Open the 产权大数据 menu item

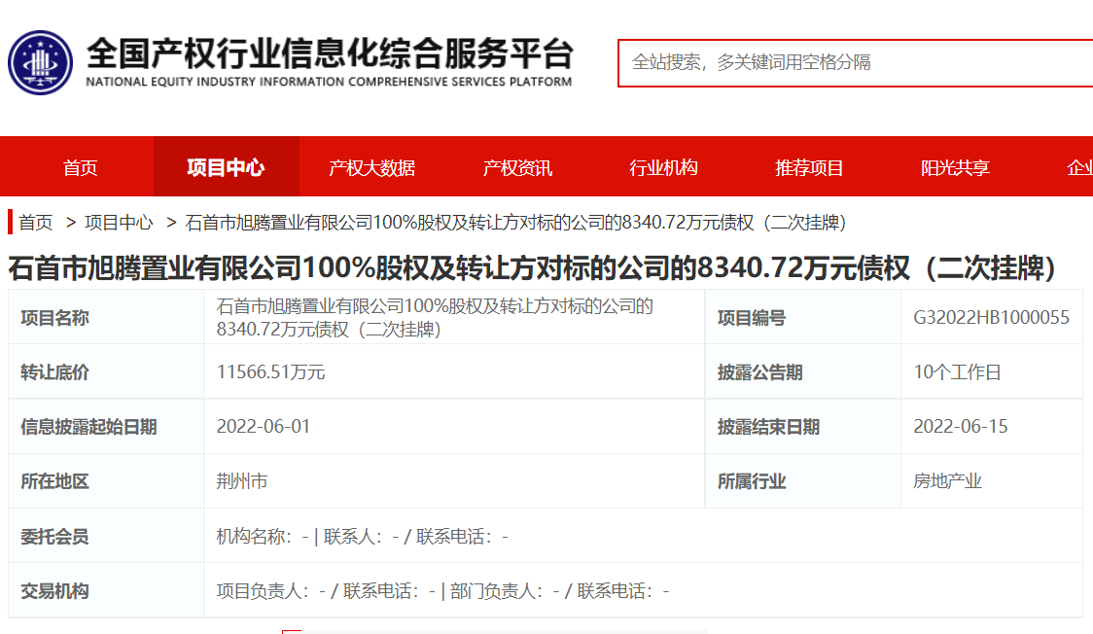click(x=371, y=168)
